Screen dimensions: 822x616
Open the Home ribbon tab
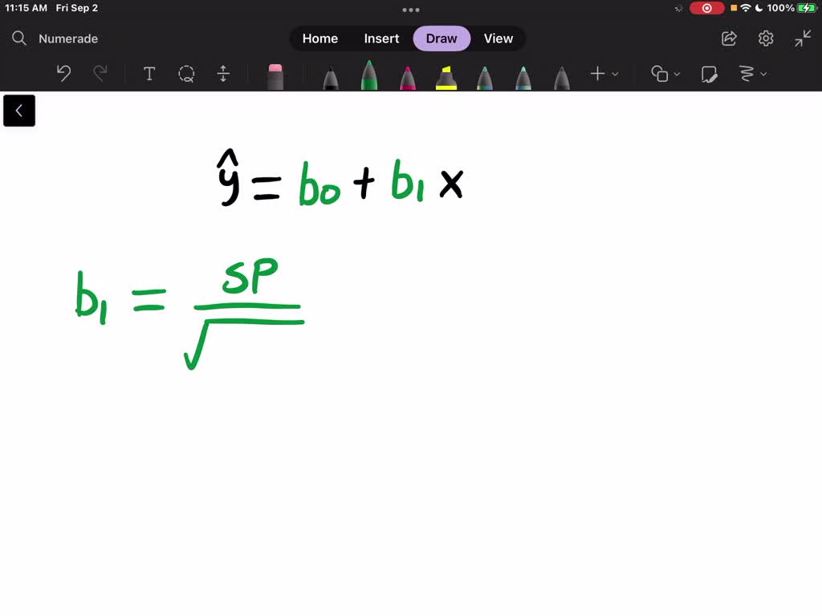pyautogui.click(x=319, y=38)
